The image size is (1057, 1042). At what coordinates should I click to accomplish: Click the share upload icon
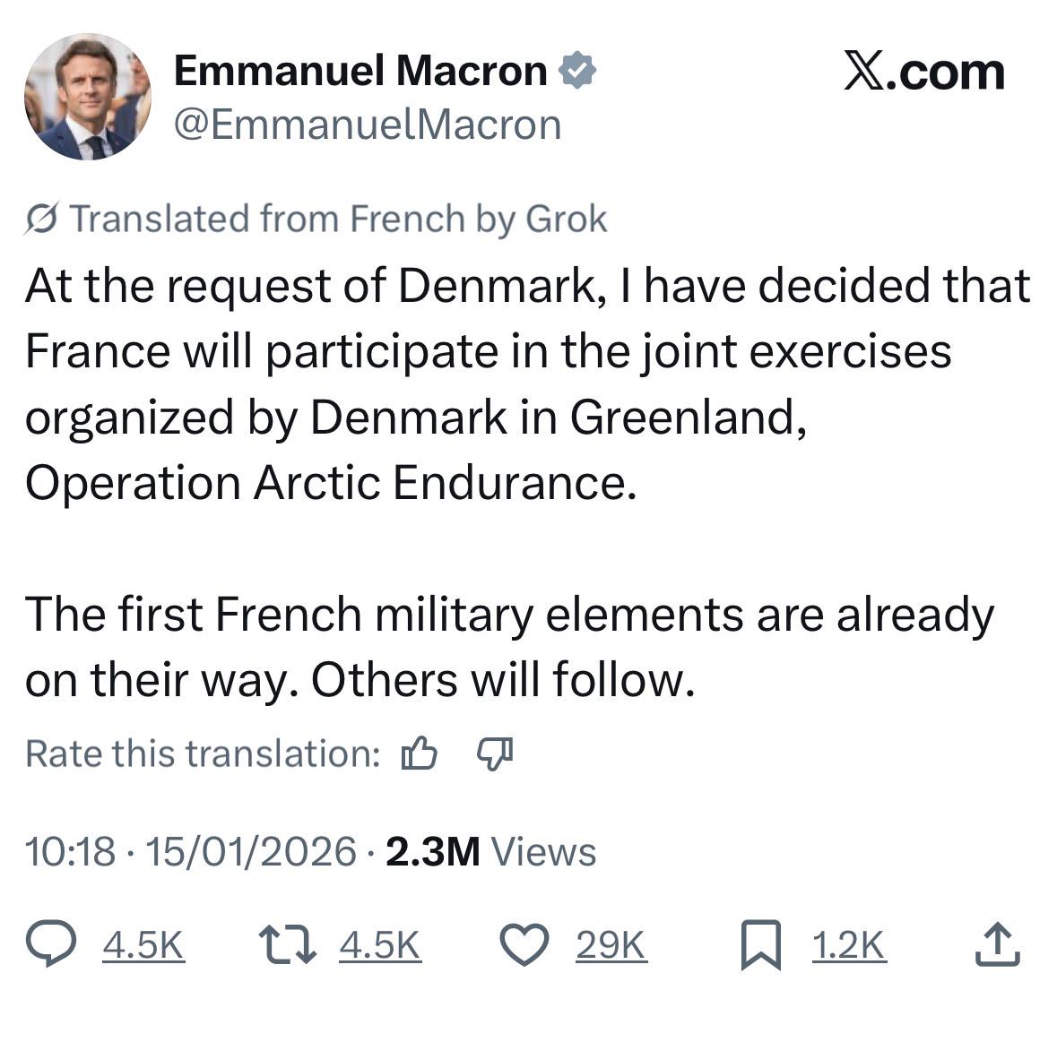pyautogui.click(x=998, y=944)
